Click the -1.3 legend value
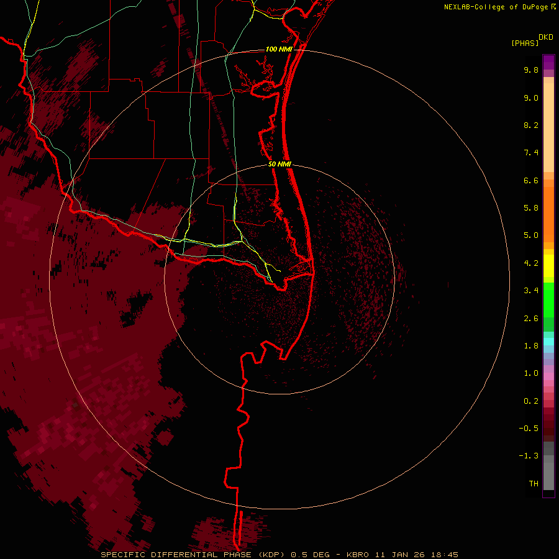Screen dimensions: 559x559 [x=529, y=456]
